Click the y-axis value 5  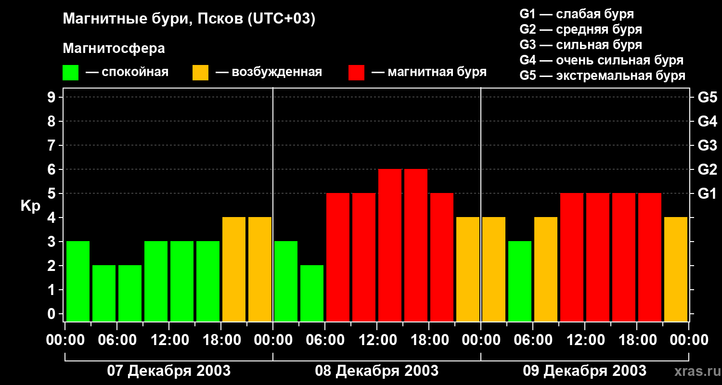tap(52, 193)
